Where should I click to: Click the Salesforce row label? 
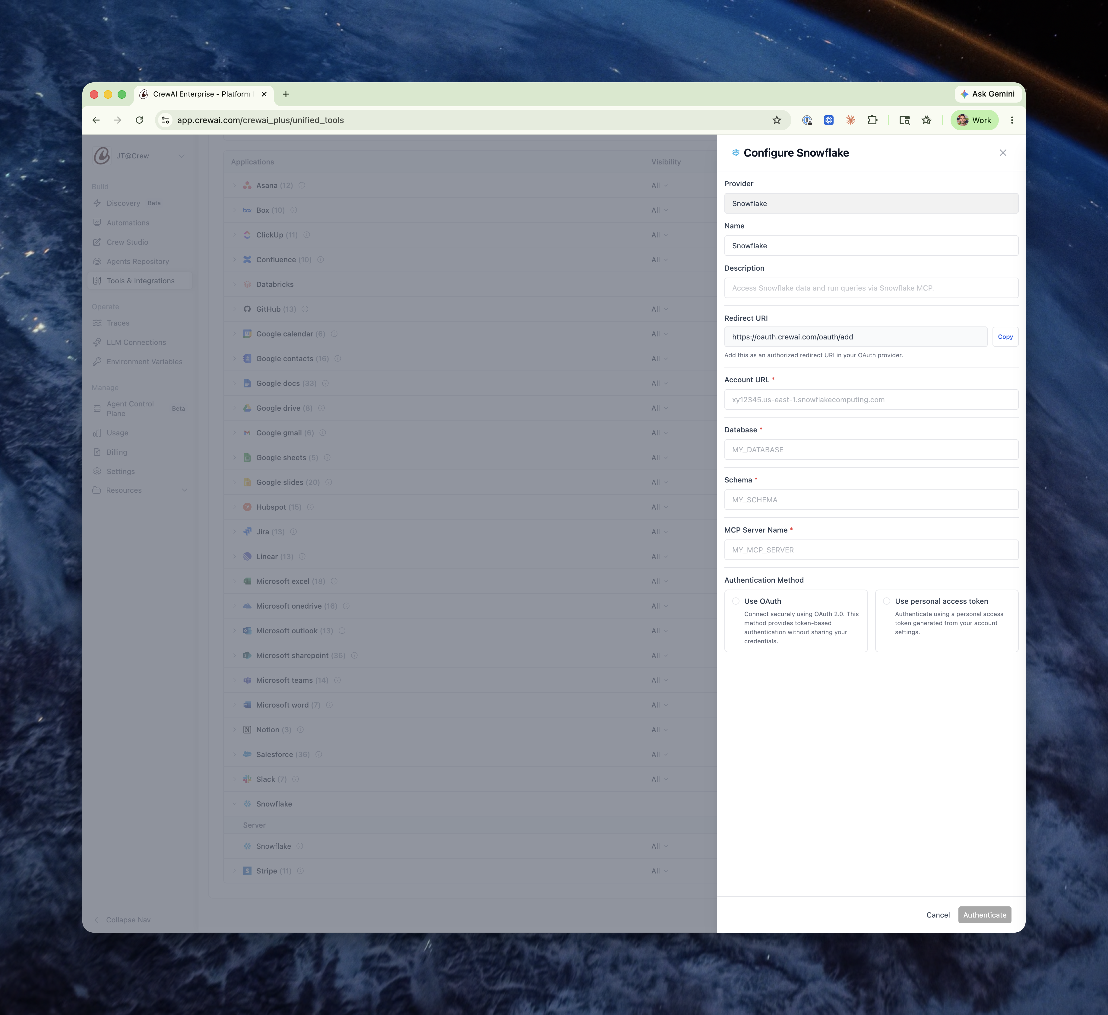pyautogui.click(x=274, y=754)
